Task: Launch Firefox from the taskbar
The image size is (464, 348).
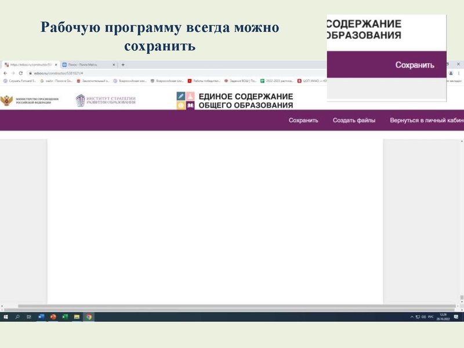Action: click(52, 317)
